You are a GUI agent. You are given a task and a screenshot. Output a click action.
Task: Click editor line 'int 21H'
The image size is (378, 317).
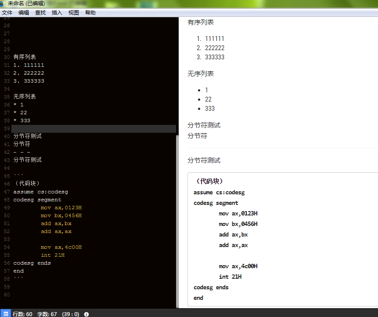pyautogui.click(x=53, y=255)
